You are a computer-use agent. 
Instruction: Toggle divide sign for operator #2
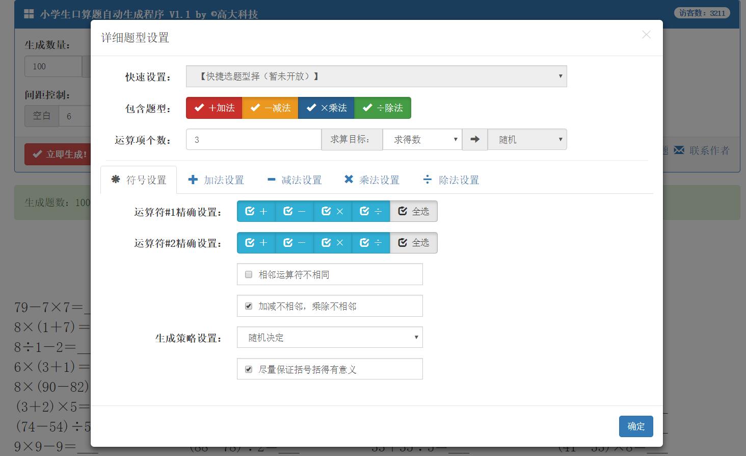pyautogui.click(x=371, y=243)
